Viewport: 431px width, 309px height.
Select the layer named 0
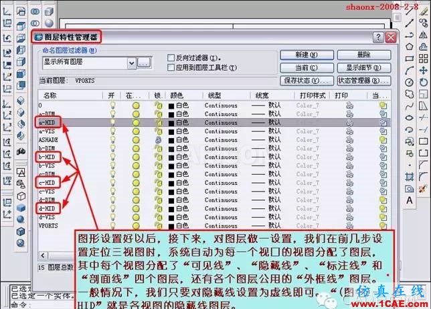click(40, 105)
